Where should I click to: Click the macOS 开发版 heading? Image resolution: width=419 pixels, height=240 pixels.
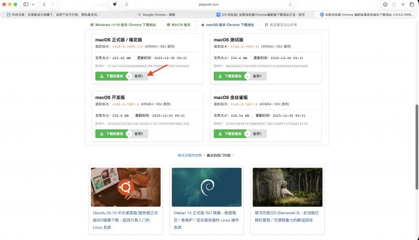tap(110, 97)
